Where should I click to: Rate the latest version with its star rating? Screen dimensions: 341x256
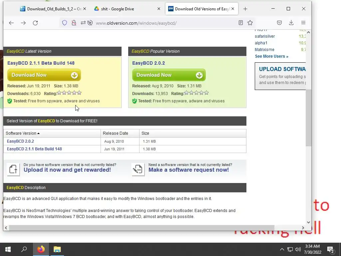(x=69, y=93)
